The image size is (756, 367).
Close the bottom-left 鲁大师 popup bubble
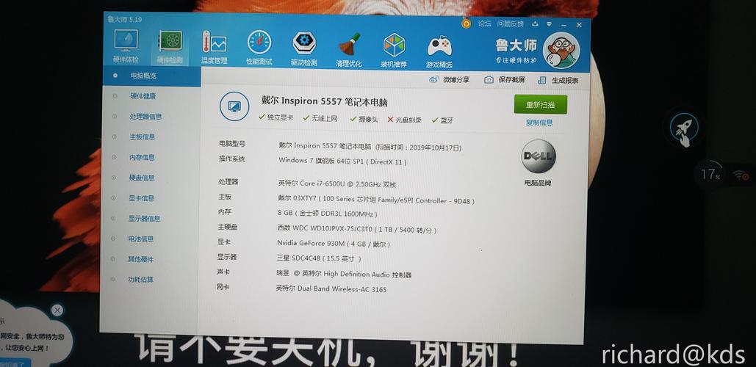coord(57,310)
